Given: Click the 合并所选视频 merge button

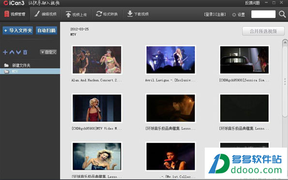Looking at the screenshot, I should pos(263,31).
